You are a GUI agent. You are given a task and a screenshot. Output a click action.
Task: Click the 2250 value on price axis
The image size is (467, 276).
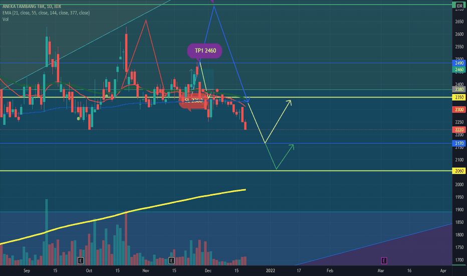pos(459,122)
